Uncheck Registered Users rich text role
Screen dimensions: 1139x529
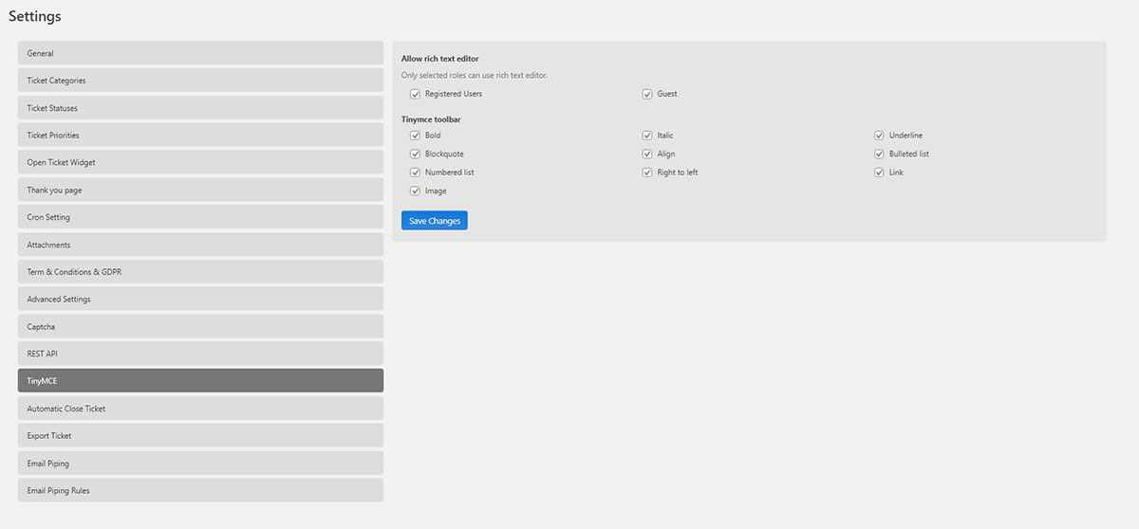coord(415,94)
